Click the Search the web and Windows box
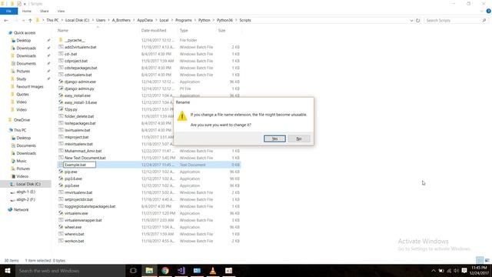Image resolution: width=492 pixels, height=277 pixels. coord(70,270)
